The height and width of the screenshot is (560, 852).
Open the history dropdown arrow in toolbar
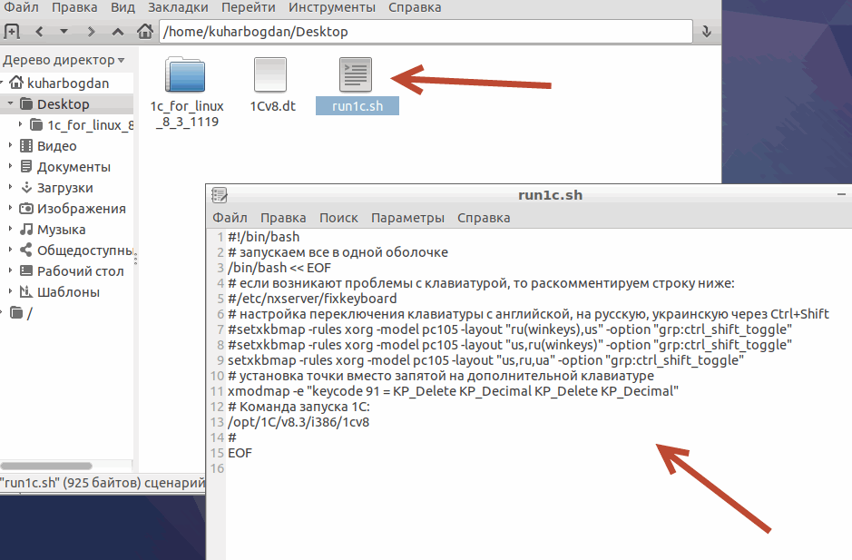pyautogui.click(x=64, y=32)
